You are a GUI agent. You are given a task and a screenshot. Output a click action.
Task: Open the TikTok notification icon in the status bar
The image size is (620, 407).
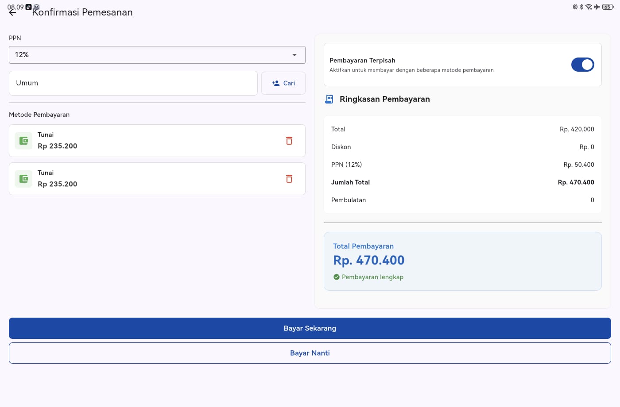click(x=28, y=7)
